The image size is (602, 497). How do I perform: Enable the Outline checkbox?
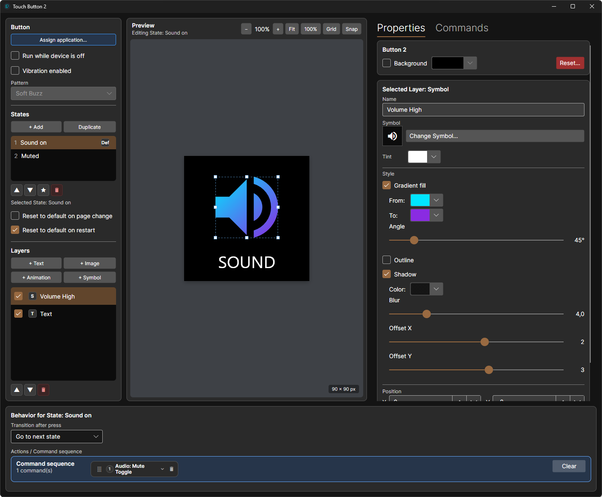pos(387,260)
